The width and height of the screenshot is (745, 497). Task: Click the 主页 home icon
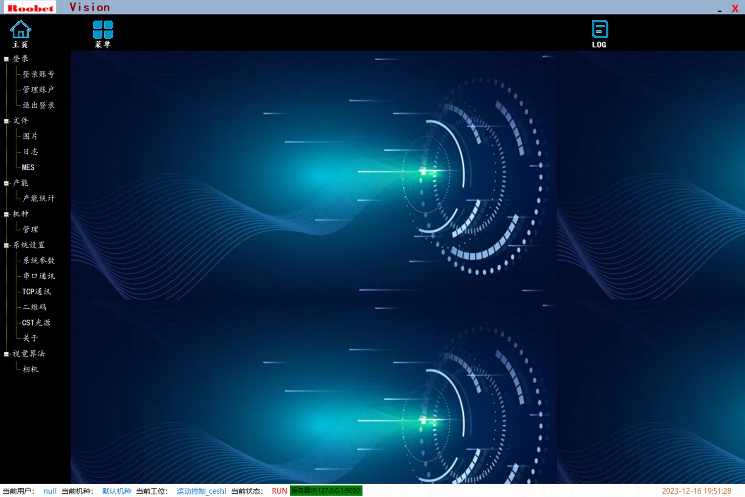pos(20,30)
